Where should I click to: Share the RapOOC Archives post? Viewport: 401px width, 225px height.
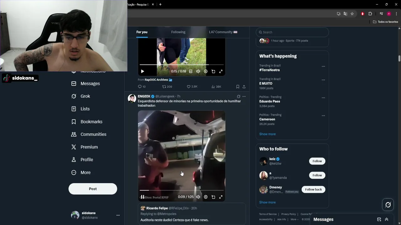point(244,87)
